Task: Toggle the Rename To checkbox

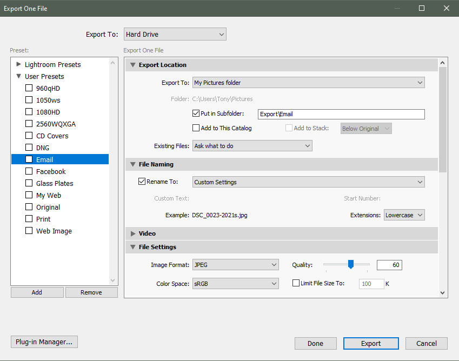Action: 142,182
